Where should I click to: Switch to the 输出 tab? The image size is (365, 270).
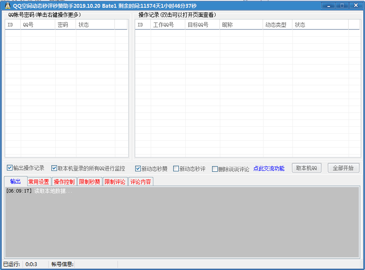[16, 181]
